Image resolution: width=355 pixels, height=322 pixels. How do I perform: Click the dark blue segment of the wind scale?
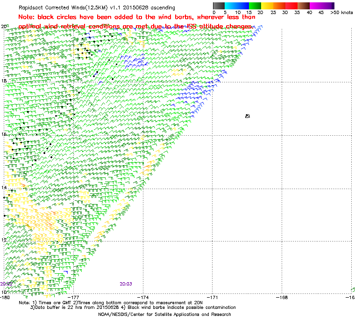[x=243, y=6]
